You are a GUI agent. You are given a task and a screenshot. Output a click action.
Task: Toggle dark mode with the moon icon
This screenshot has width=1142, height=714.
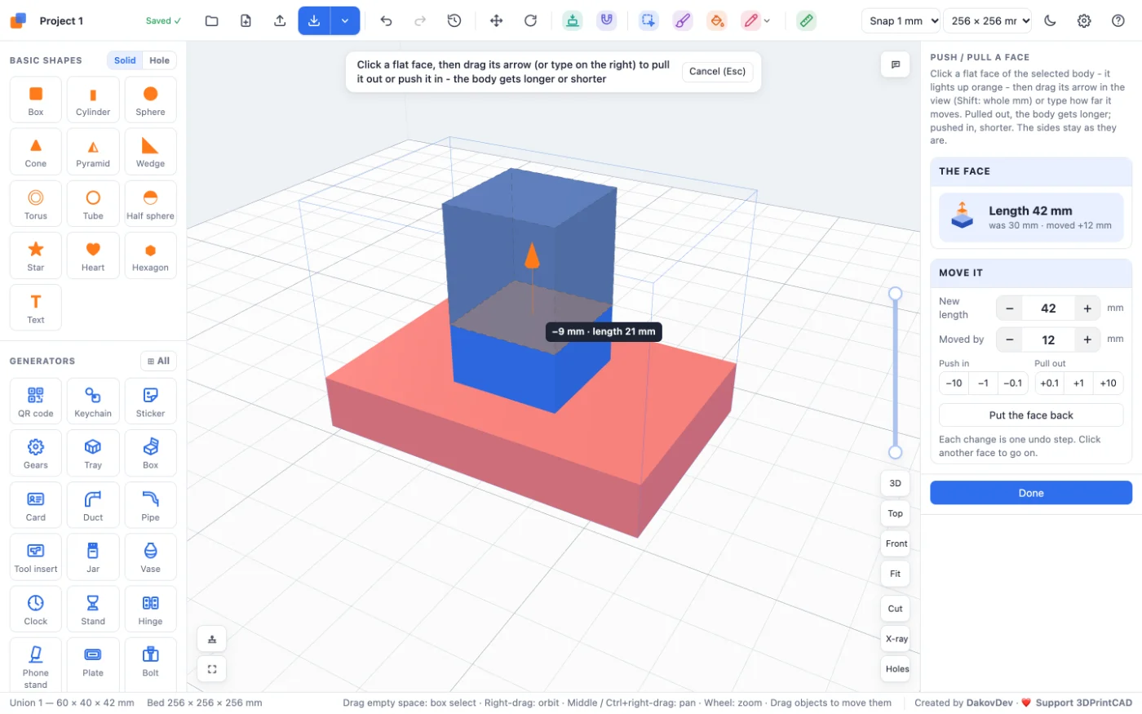point(1050,20)
